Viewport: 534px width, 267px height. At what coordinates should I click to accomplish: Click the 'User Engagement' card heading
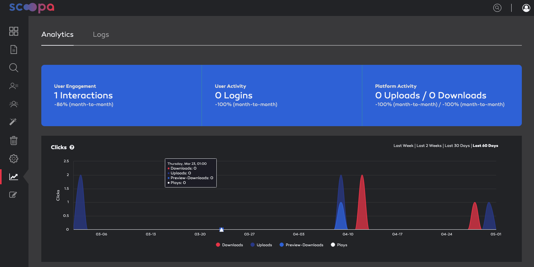[x=75, y=86]
